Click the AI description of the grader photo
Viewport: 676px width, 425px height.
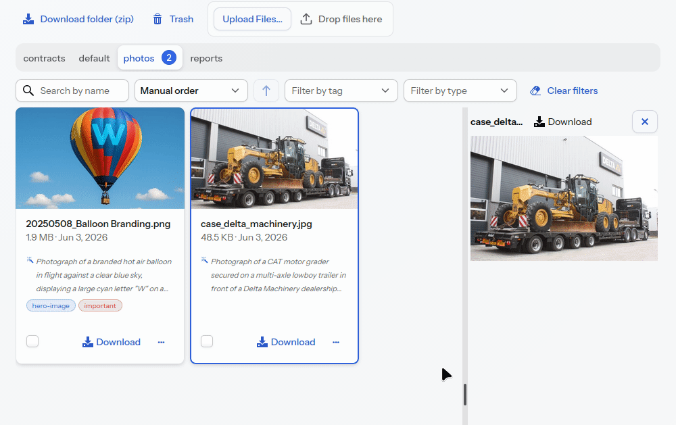point(278,275)
